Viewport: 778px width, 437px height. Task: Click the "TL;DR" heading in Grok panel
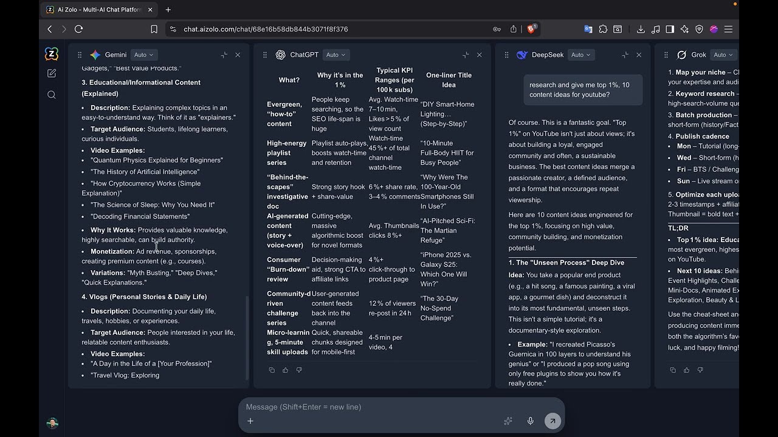(x=678, y=228)
